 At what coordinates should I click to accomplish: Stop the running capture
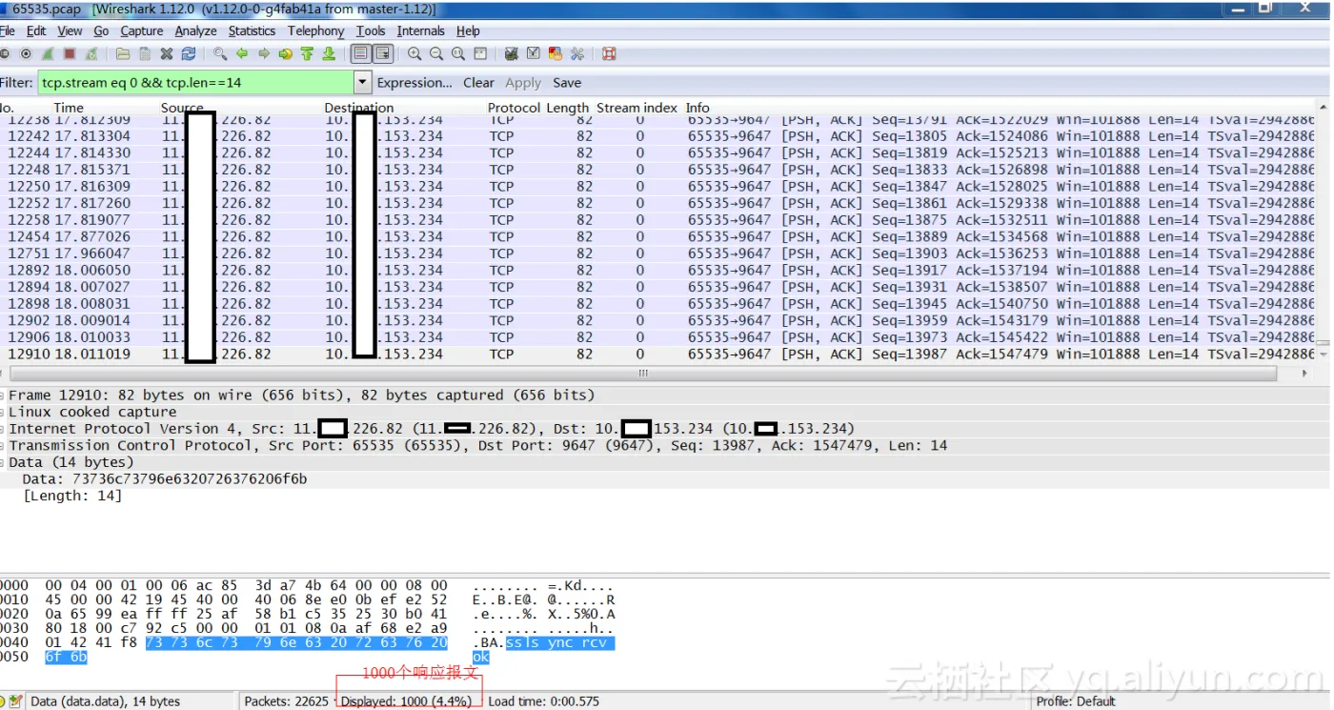pyautogui.click(x=70, y=54)
